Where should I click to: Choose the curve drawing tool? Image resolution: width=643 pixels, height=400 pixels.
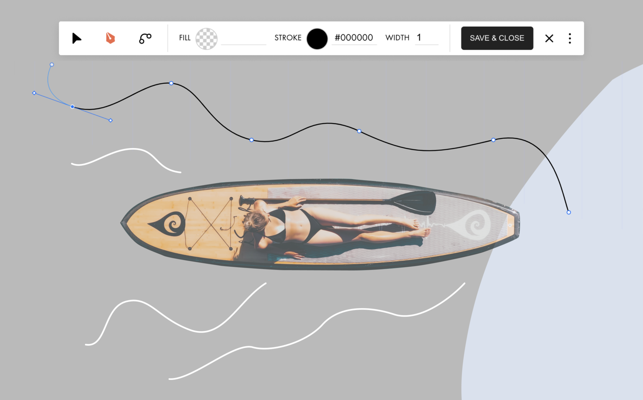click(145, 38)
